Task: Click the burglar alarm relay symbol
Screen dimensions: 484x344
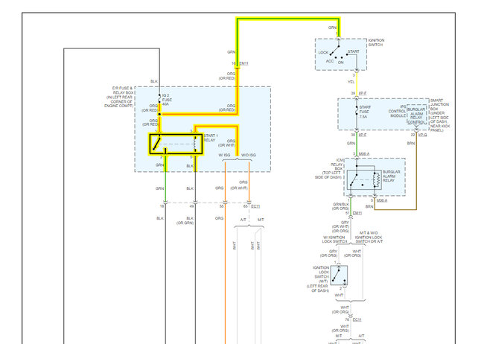Action: (364, 179)
